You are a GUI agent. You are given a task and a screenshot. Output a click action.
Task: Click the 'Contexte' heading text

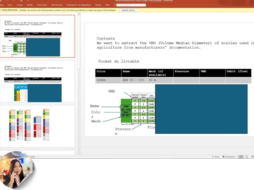[x=106, y=39]
